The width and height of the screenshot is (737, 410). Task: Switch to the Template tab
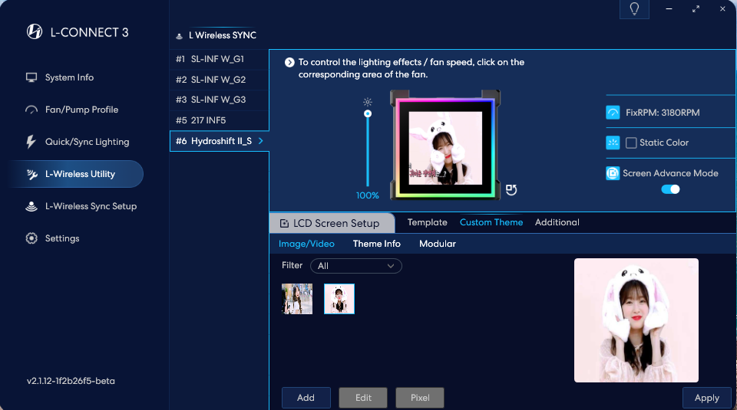pyautogui.click(x=427, y=222)
